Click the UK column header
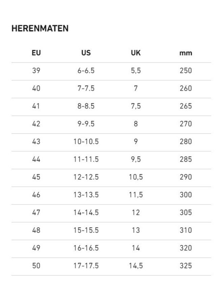This screenshot has height=305, width=223. click(x=135, y=53)
